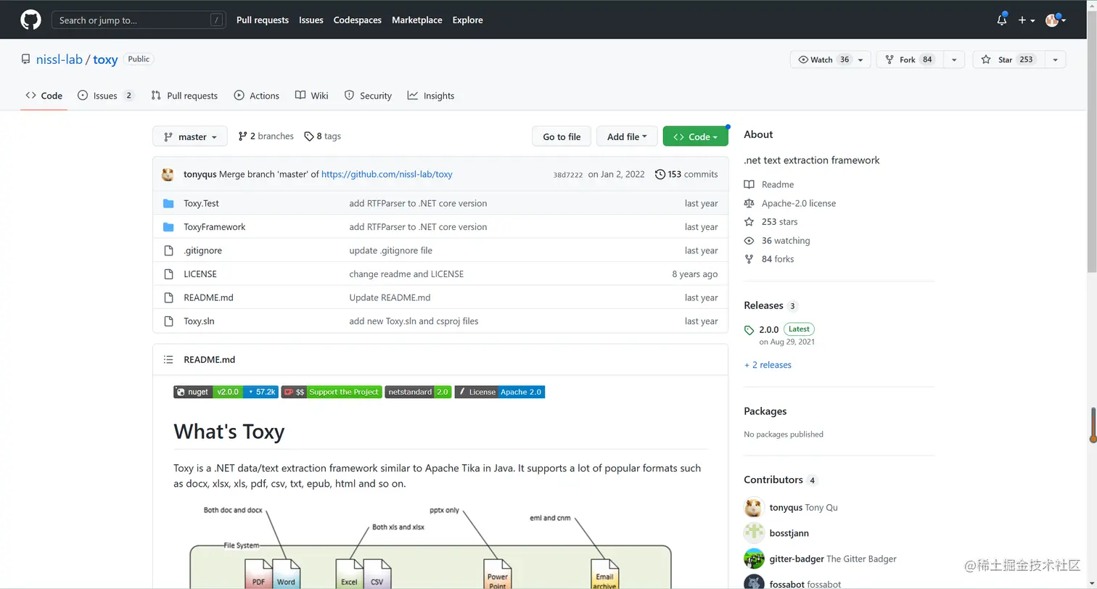Screen dimensions: 1097x589
Task: Expand the Fork dropdown arrow
Action: (954, 59)
